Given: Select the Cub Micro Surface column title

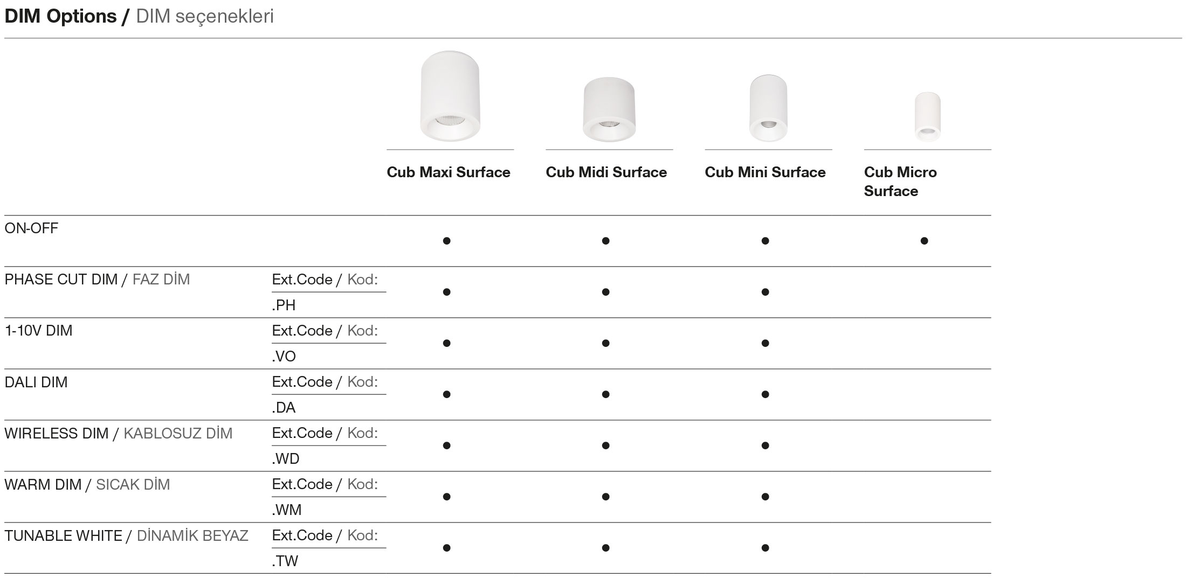Looking at the screenshot, I should tap(900, 182).
